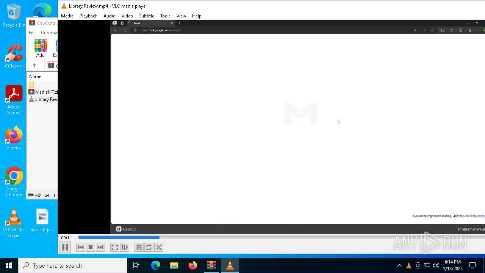Click the Add button in WinRAR
485x273 pixels.
41,48
